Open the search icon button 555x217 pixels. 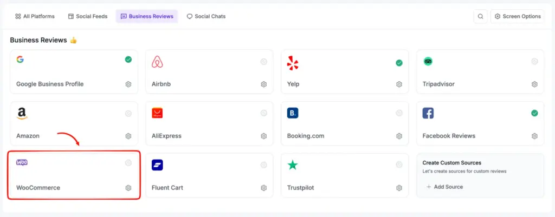click(480, 16)
